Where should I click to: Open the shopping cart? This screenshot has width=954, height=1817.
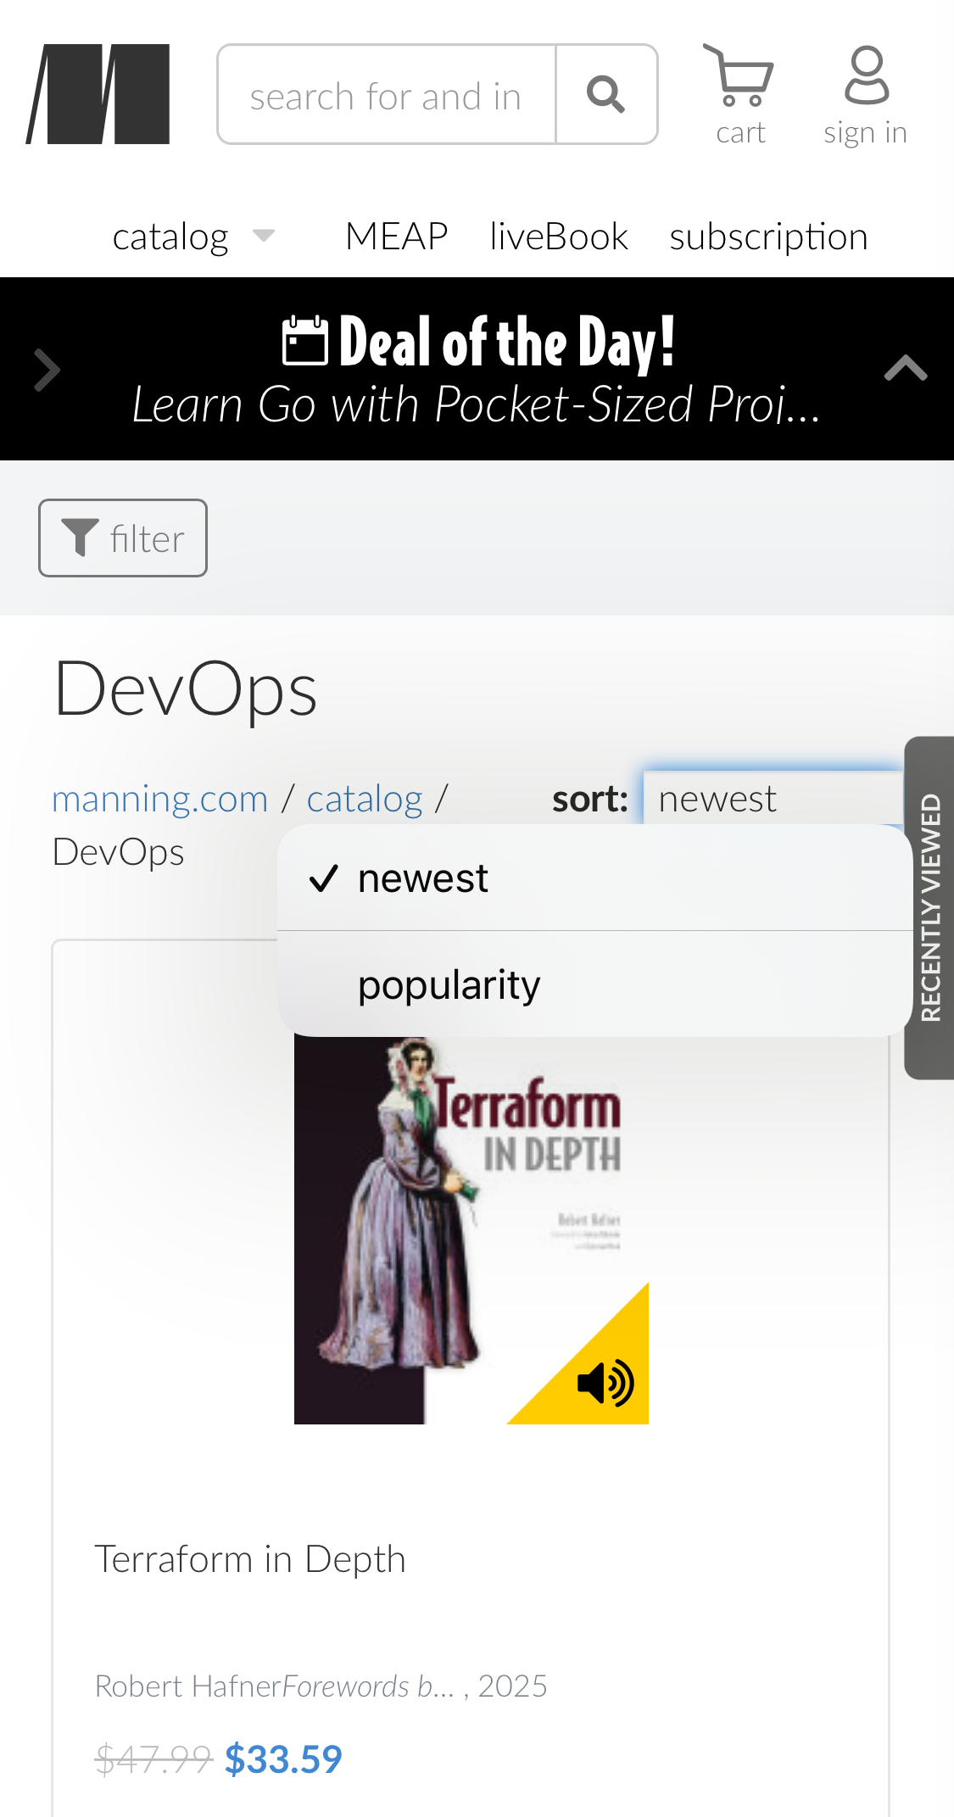(739, 96)
